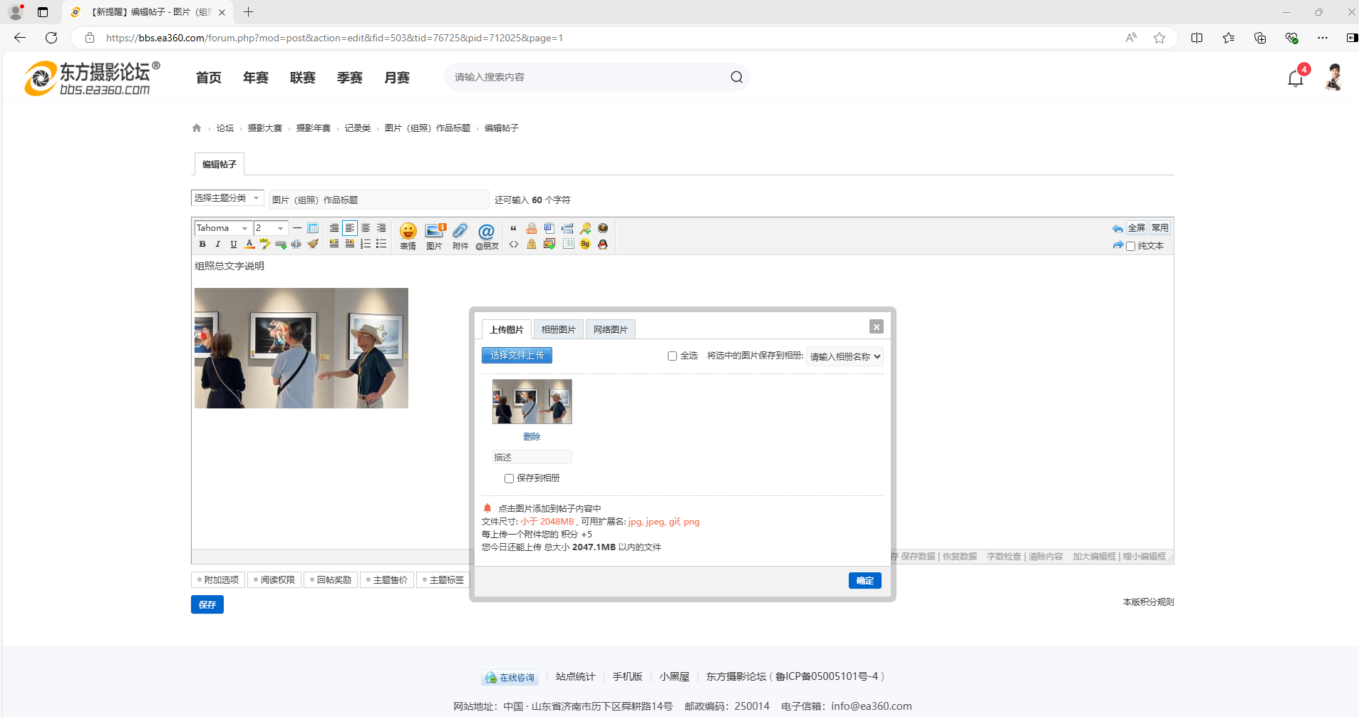This screenshot has height=717, width=1359.
Task: Open the notification bell
Action: [x=1295, y=78]
